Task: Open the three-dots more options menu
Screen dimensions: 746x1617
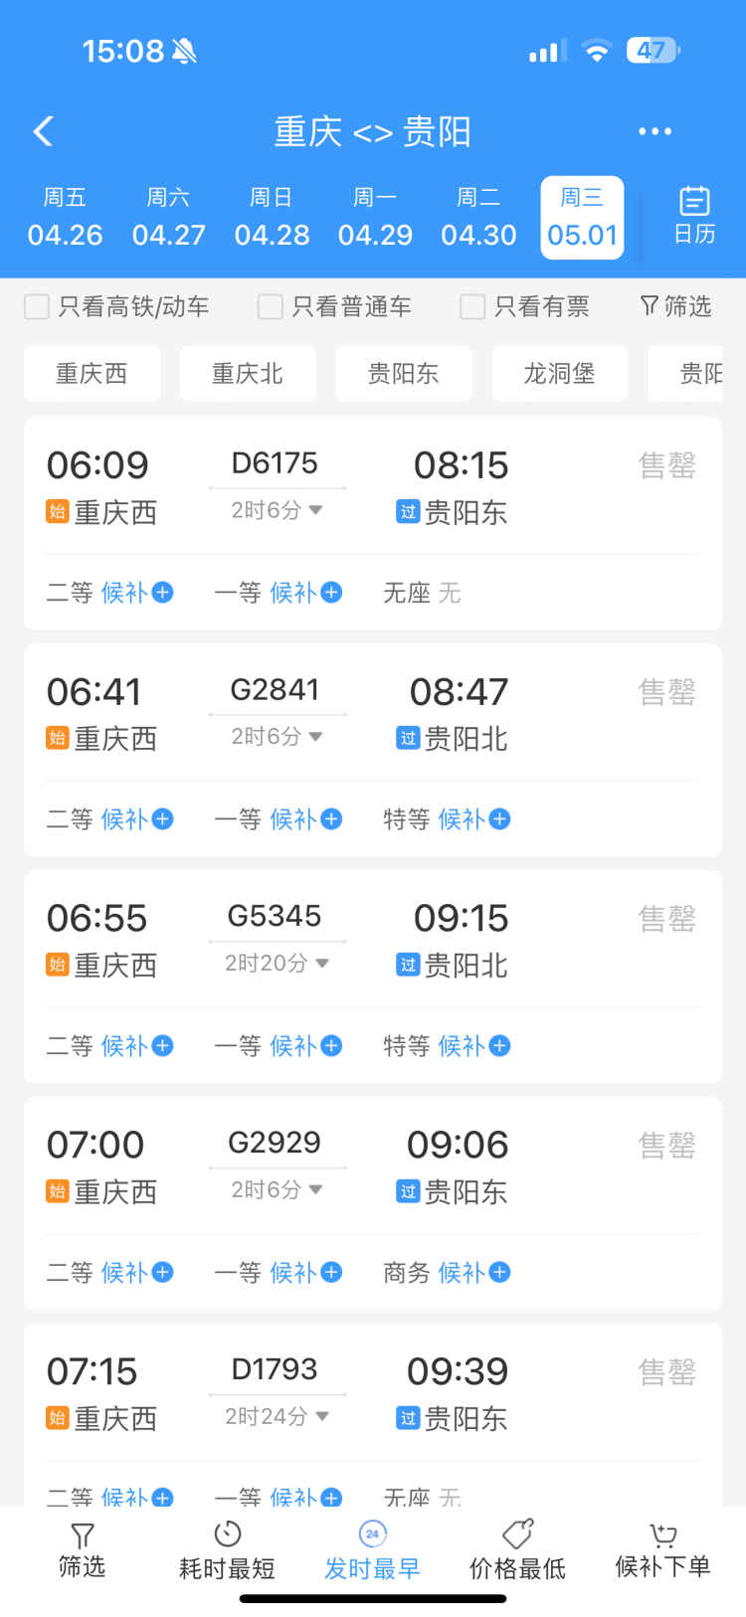Action: coord(654,131)
